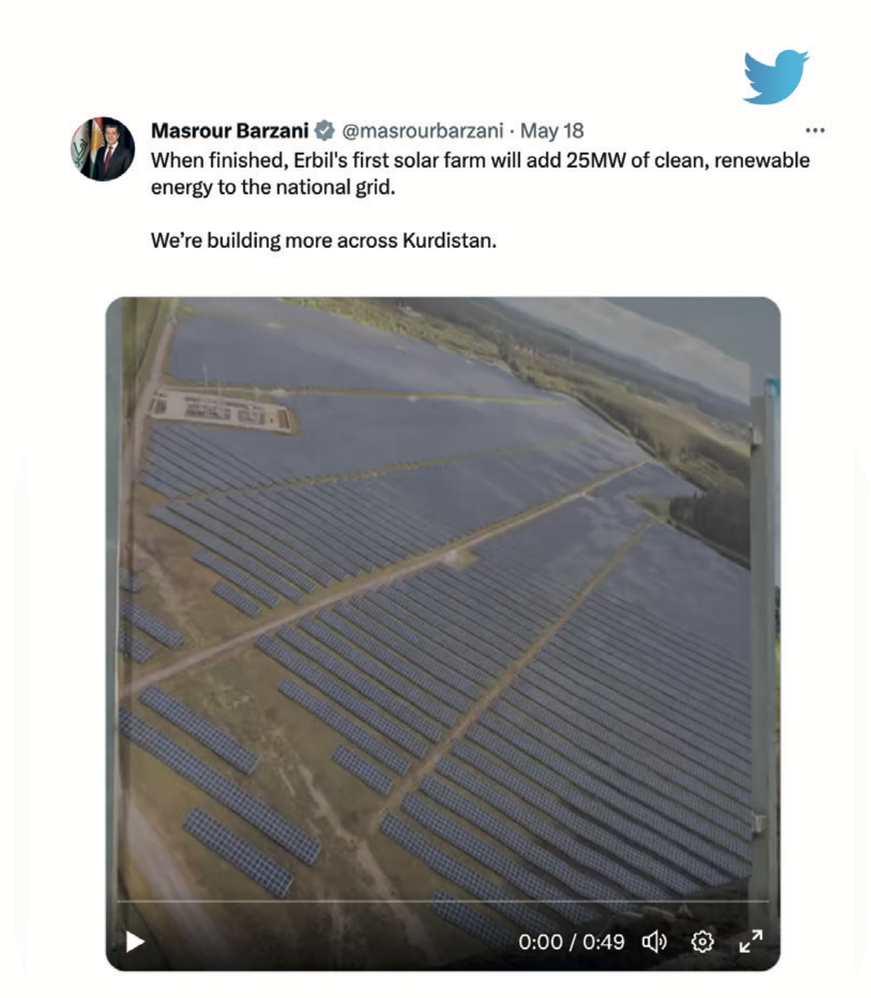Mute the video with speaker icon
Screen dimensions: 871x998
point(654,942)
